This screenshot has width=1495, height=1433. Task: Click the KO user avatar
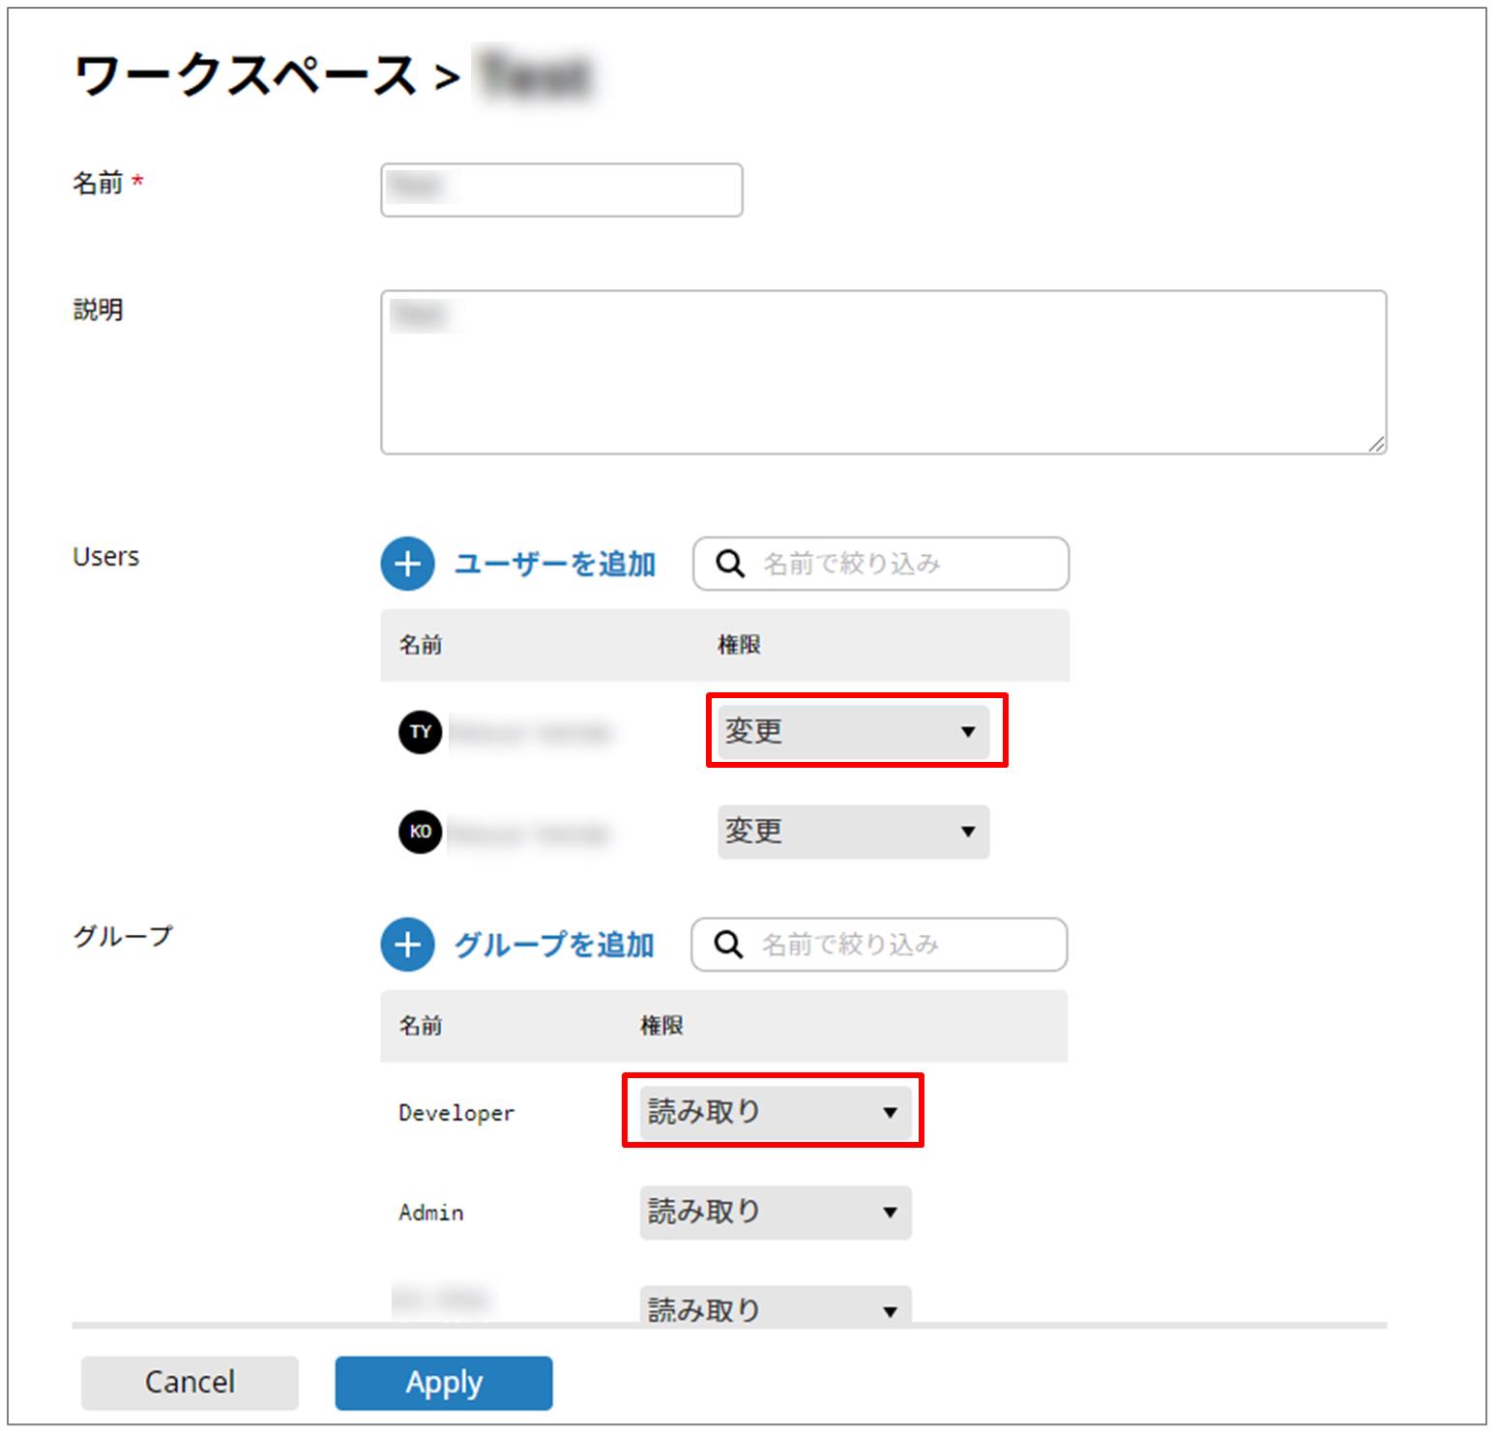pos(420,832)
